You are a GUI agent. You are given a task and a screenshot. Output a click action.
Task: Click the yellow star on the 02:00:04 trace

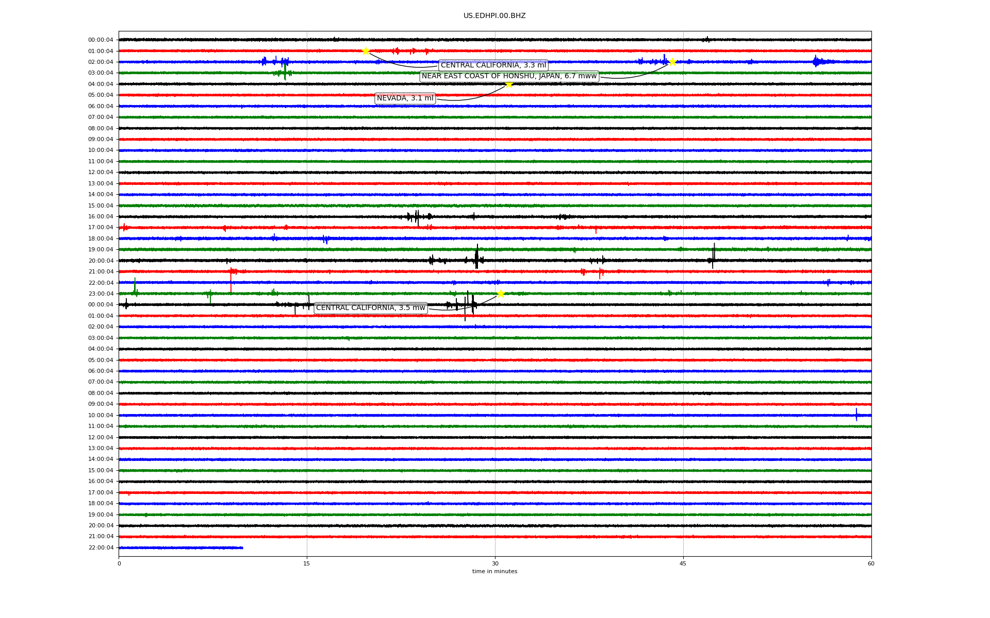(x=672, y=62)
